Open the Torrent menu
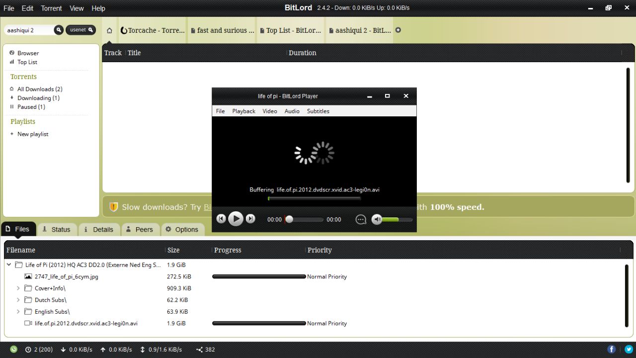 pyautogui.click(x=51, y=8)
